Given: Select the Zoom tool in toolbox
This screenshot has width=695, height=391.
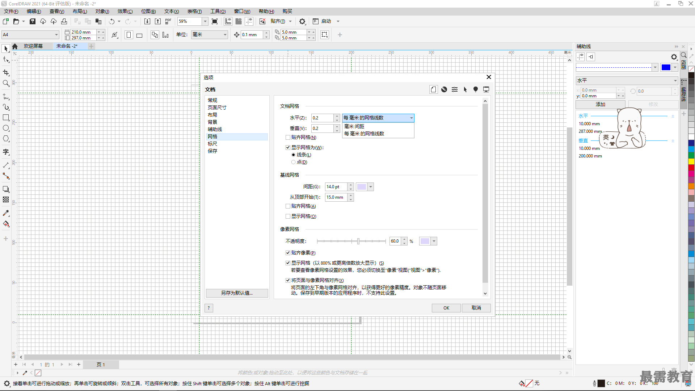Looking at the screenshot, I should [6, 83].
